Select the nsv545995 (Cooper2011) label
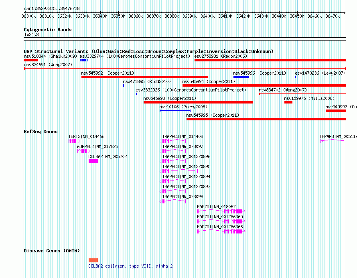The height and width of the screenshot is (278, 357). pyautogui.click(x=213, y=115)
